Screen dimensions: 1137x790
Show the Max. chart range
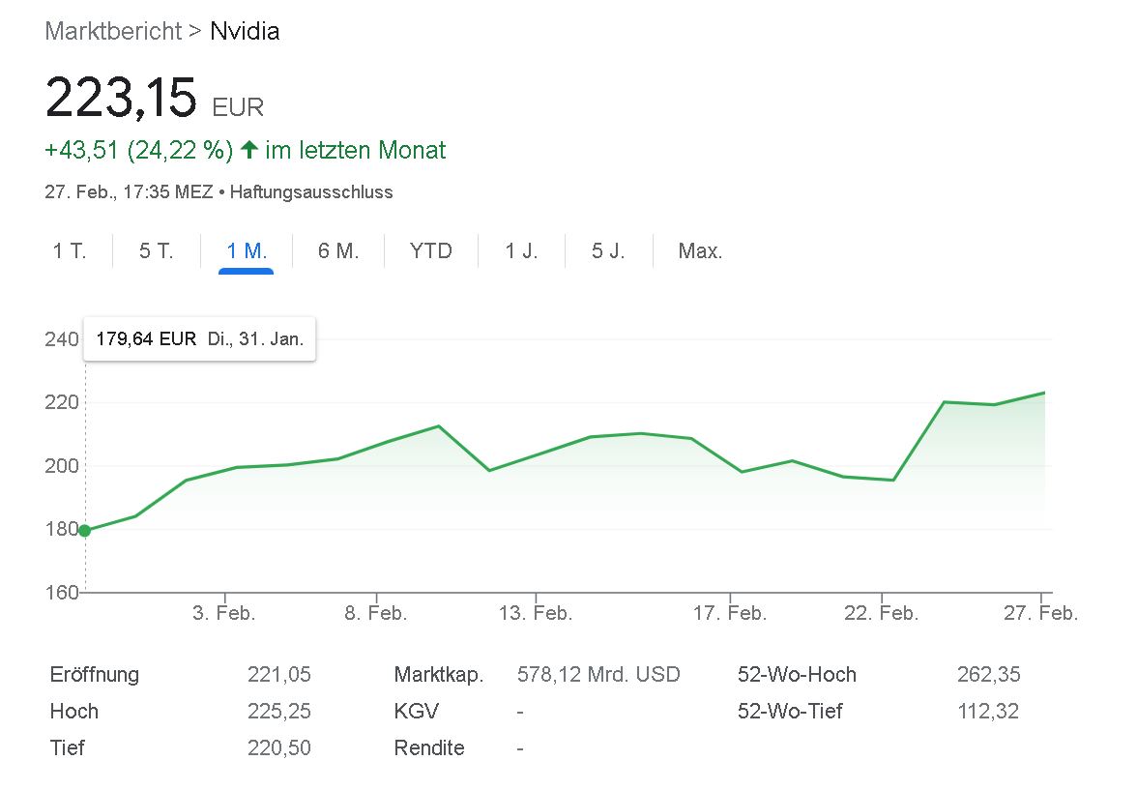700,251
